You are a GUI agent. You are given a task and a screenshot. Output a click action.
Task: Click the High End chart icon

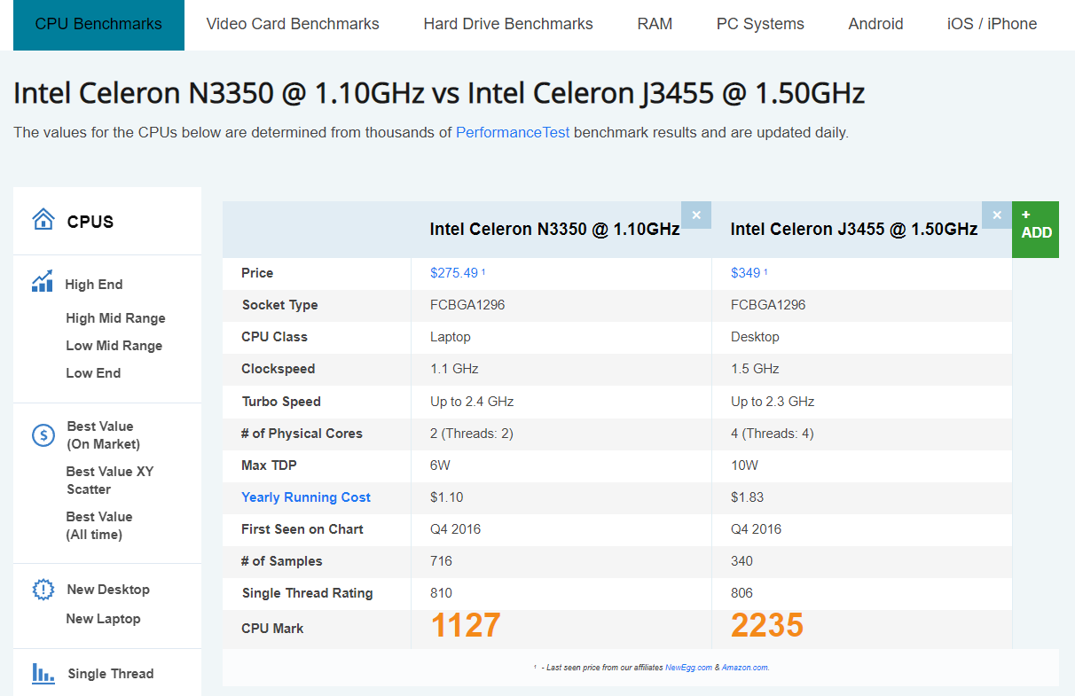(x=43, y=282)
